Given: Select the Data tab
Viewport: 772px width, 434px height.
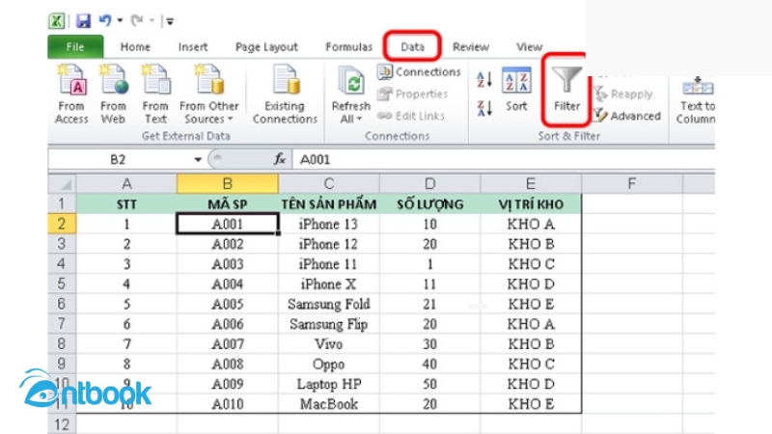Looking at the screenshot, I should click(413, 46).
